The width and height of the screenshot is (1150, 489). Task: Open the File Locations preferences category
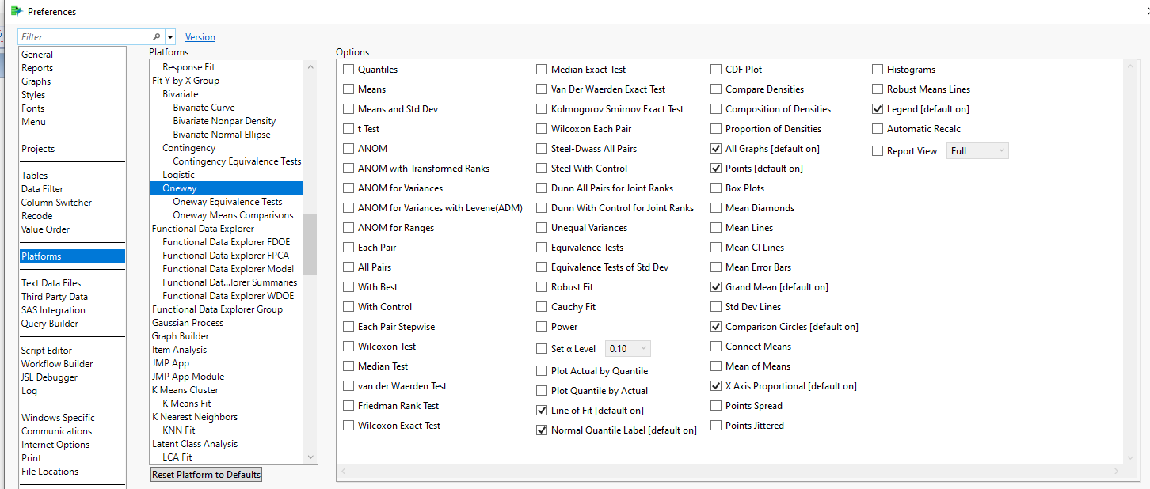point(50,472)
